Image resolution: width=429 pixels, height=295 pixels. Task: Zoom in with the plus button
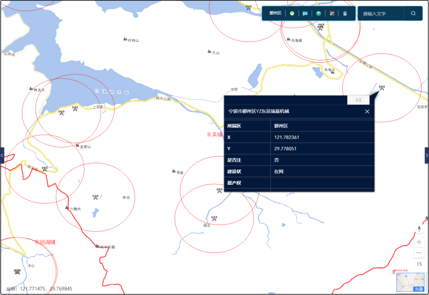[419, 242]
